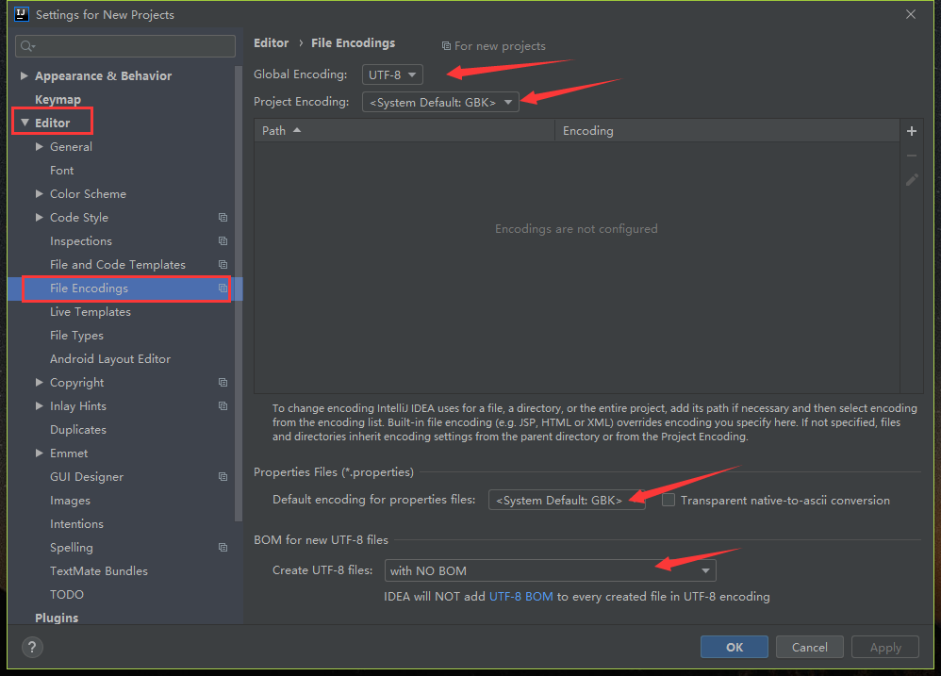941x676 pixels.
Task: Close the Settings for New Projects dialog
Action: [x=911, y=14]
